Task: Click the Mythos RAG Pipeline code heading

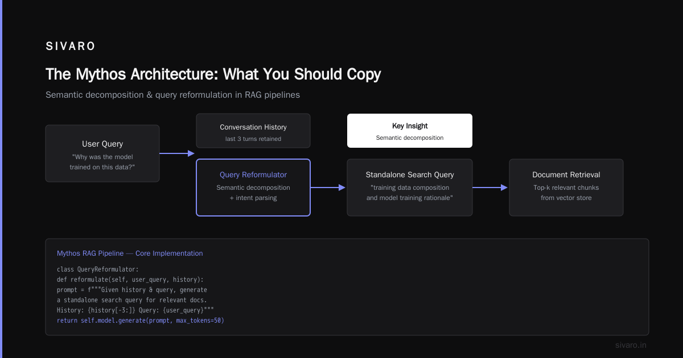Action: tap(130, 253)
